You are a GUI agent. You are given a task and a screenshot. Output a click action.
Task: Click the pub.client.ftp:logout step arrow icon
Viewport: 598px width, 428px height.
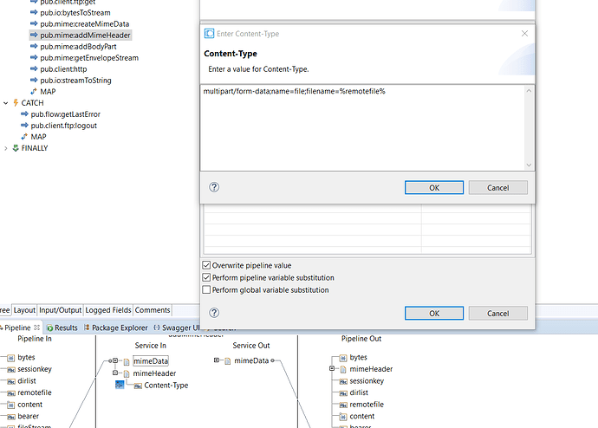coord(24,126)
